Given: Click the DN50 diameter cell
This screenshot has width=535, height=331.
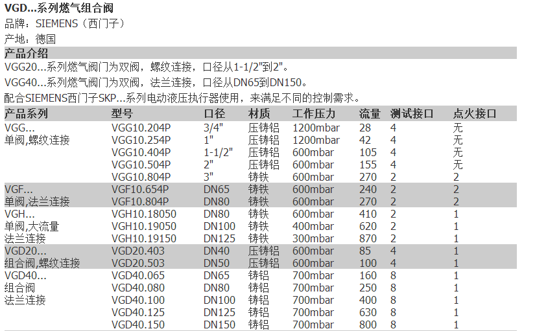Looking at the screenshot, I should 217,263.
